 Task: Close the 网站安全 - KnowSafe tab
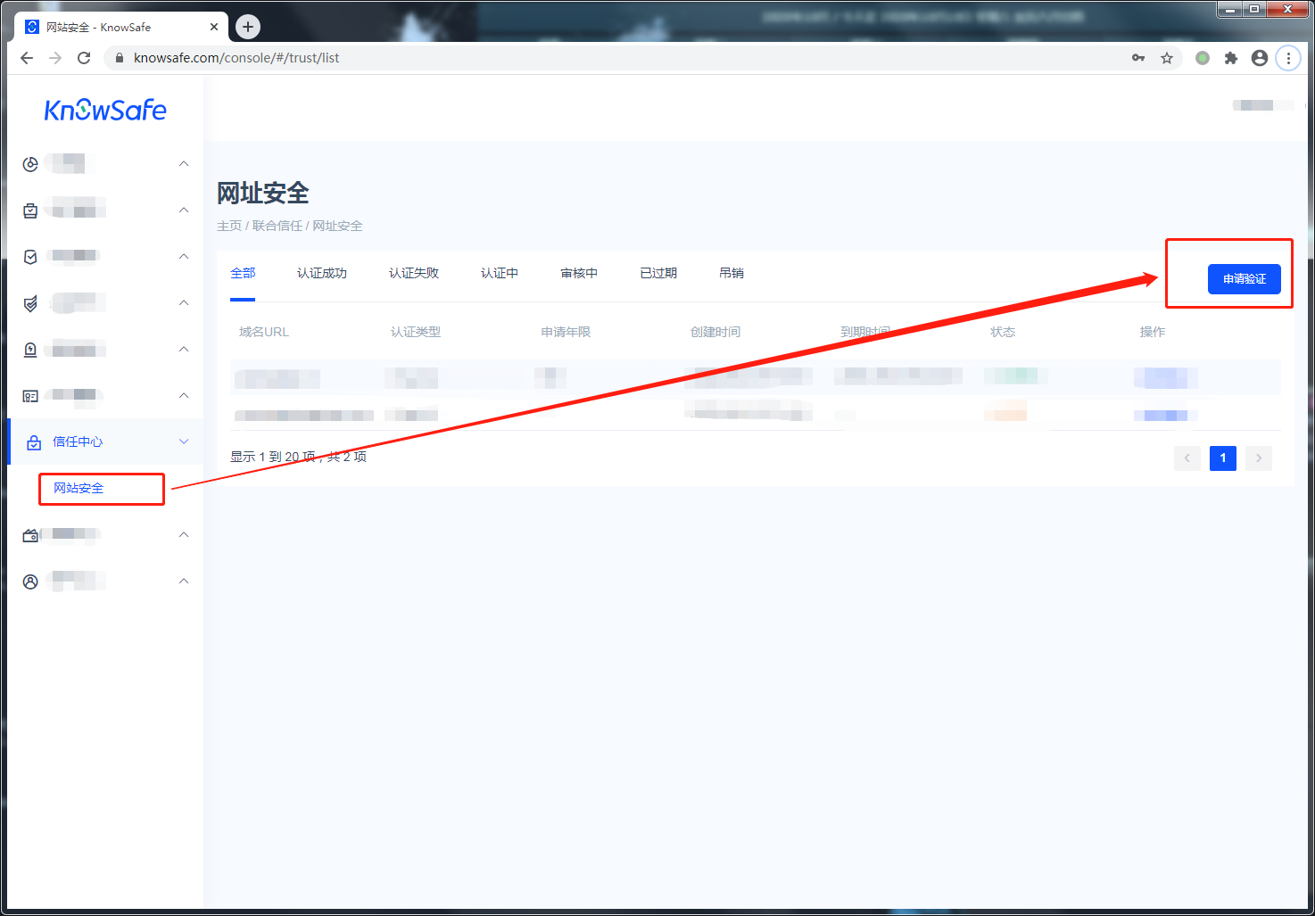pos(214,27)
